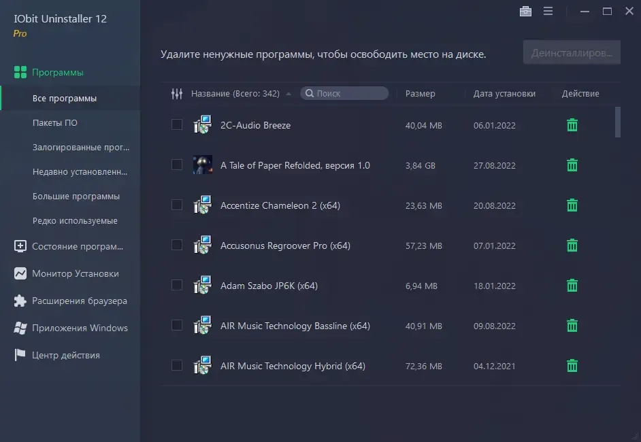
Task: Click Accusonus Regroover Pro (x64) name
Action: [285, 245]
